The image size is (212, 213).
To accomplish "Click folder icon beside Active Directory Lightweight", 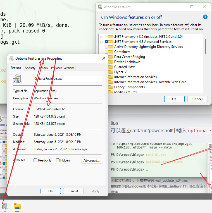I will (111, 46).
